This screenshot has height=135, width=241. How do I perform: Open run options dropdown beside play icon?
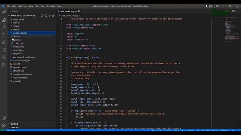[x=230, y=11]
